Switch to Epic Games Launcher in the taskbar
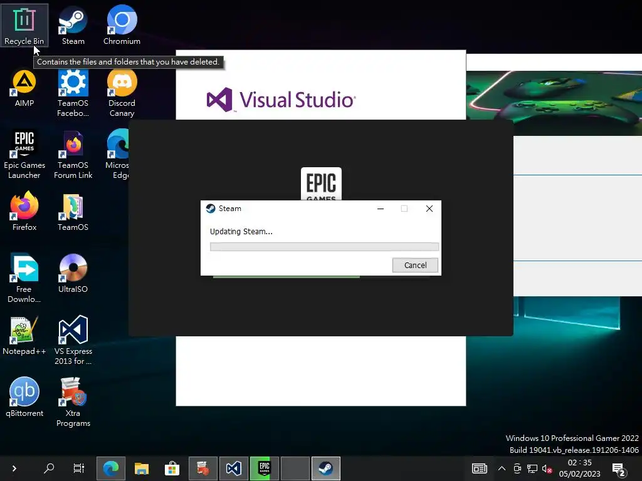The image size is (642, 481). tap(265, 468)
